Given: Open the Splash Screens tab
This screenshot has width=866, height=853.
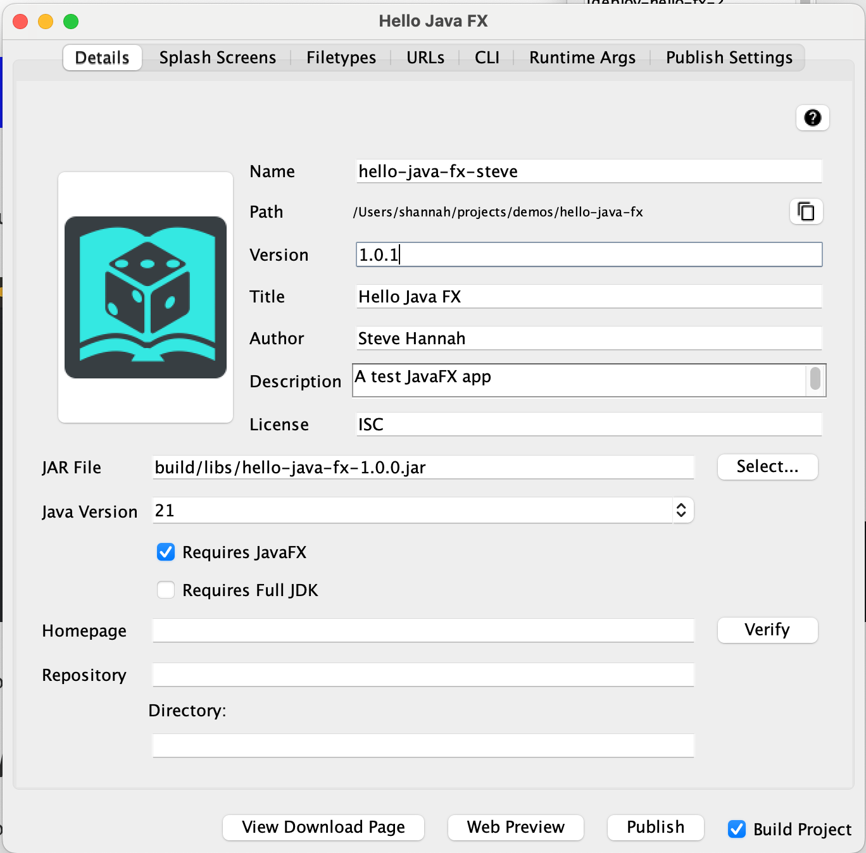Looking at the screenshot, I should click(218, 58).
